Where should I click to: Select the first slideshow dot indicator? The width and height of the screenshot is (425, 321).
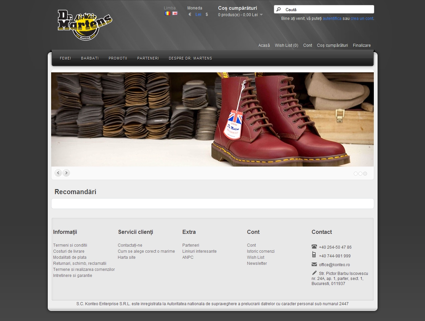coord(356,174)
